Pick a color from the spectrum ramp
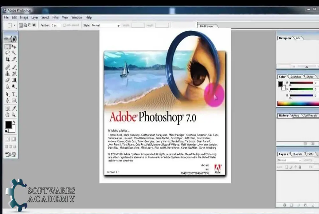319x214 pixels. click(298, 103)
